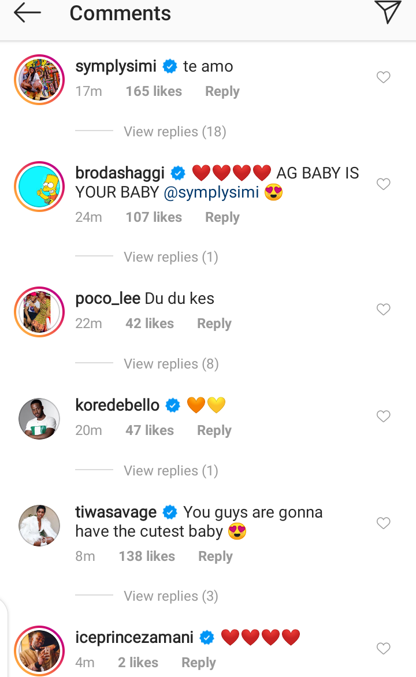Screen dimensions: 416x677
Task: Expand the single reply under koredebello
Action: tap(171, 471)
